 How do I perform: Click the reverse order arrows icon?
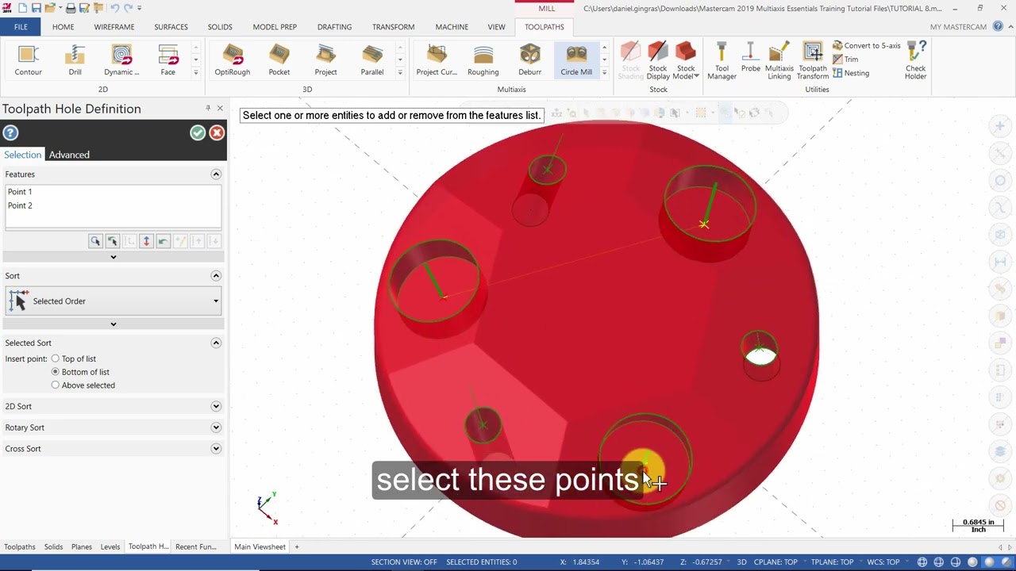pyautogui.click(x=146, y=241)
